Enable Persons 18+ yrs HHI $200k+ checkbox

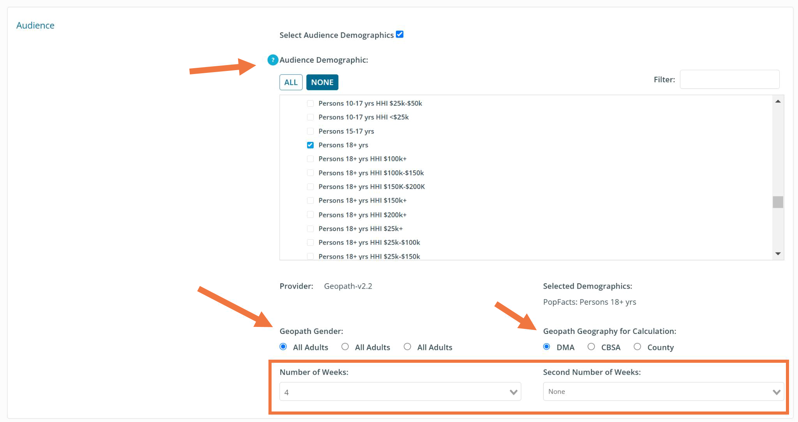pos(310,215)
